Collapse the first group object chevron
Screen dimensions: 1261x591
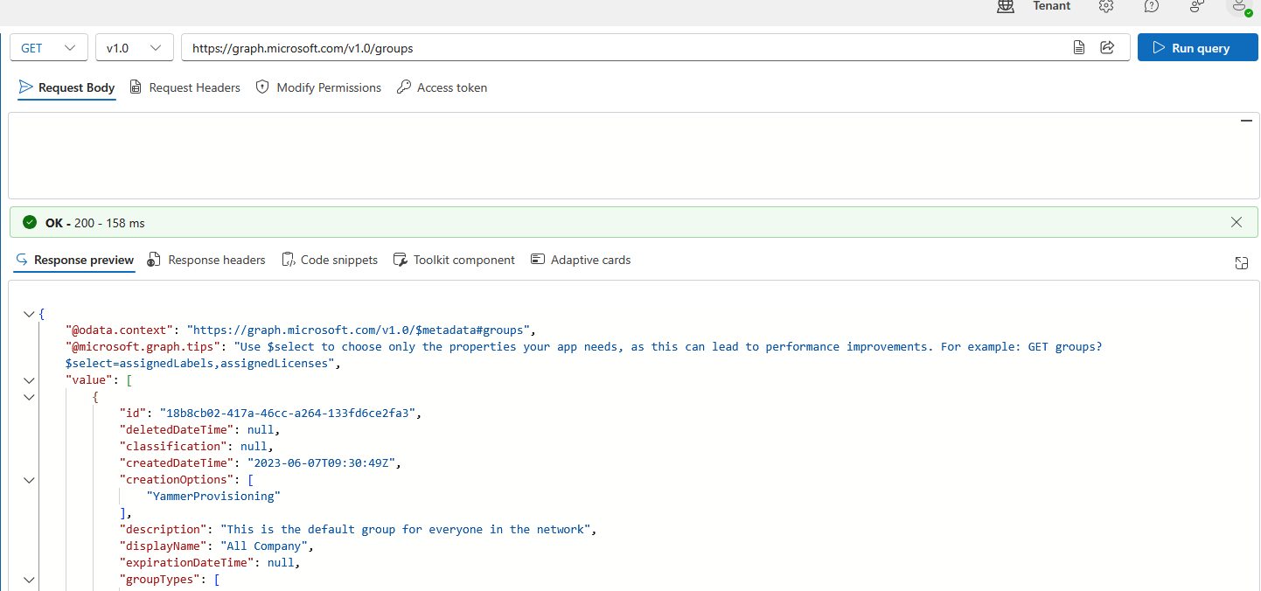click(x=30, y=397)
